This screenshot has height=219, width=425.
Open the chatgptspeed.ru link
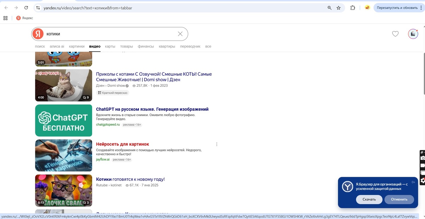pyautogui.click(x=108, y=125)
